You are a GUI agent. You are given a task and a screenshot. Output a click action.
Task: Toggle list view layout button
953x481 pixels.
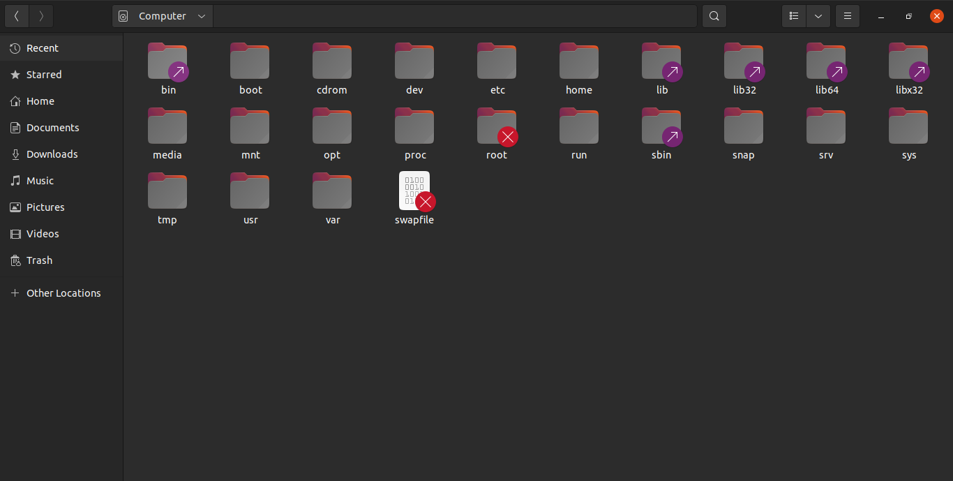pos(794,16)
